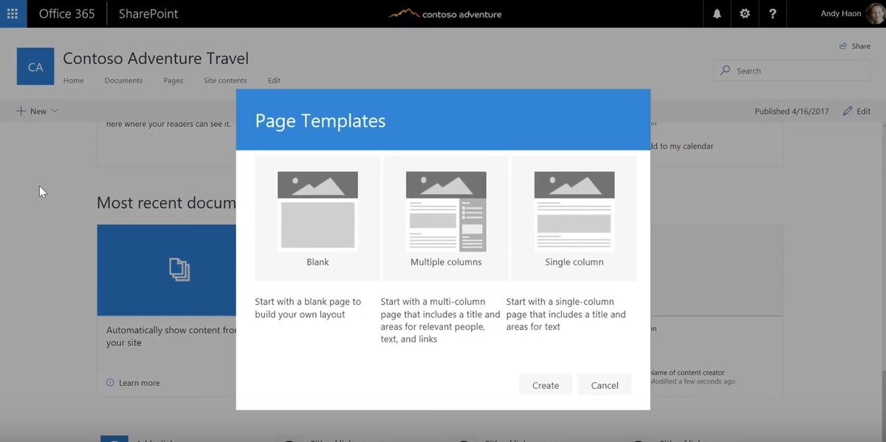Click the Contoso Adventure Travel site title
This screenshot has width=886, height=442.
[156, 58]
